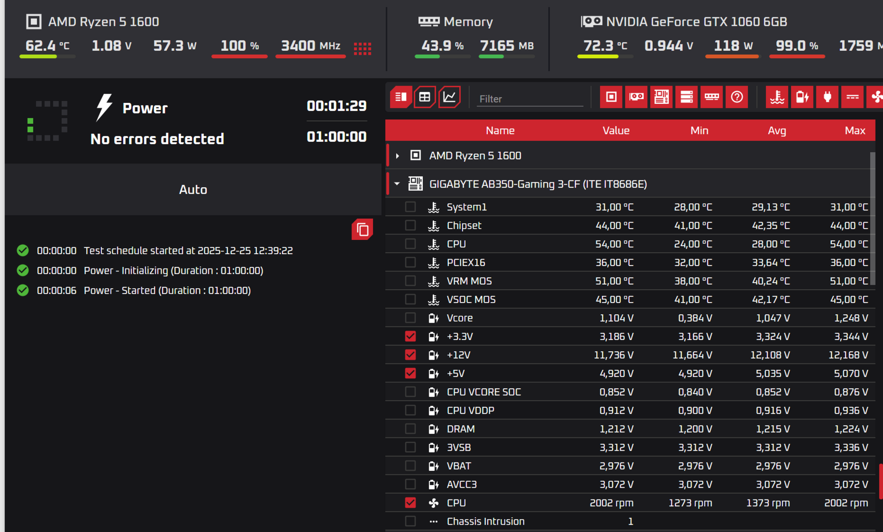Click the 3400 MHz frequency readout

point(311,46)
